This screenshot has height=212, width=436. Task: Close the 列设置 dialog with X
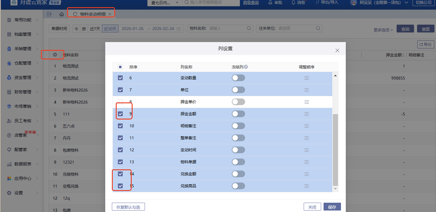337,50
